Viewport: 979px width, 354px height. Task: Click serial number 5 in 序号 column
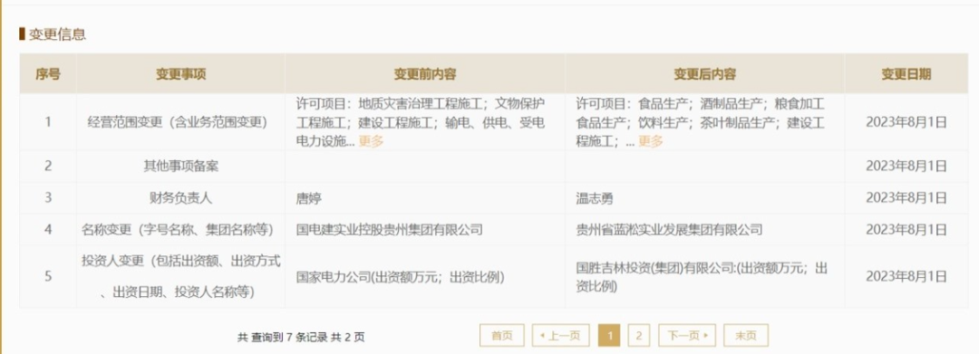[x=48, y=277]
